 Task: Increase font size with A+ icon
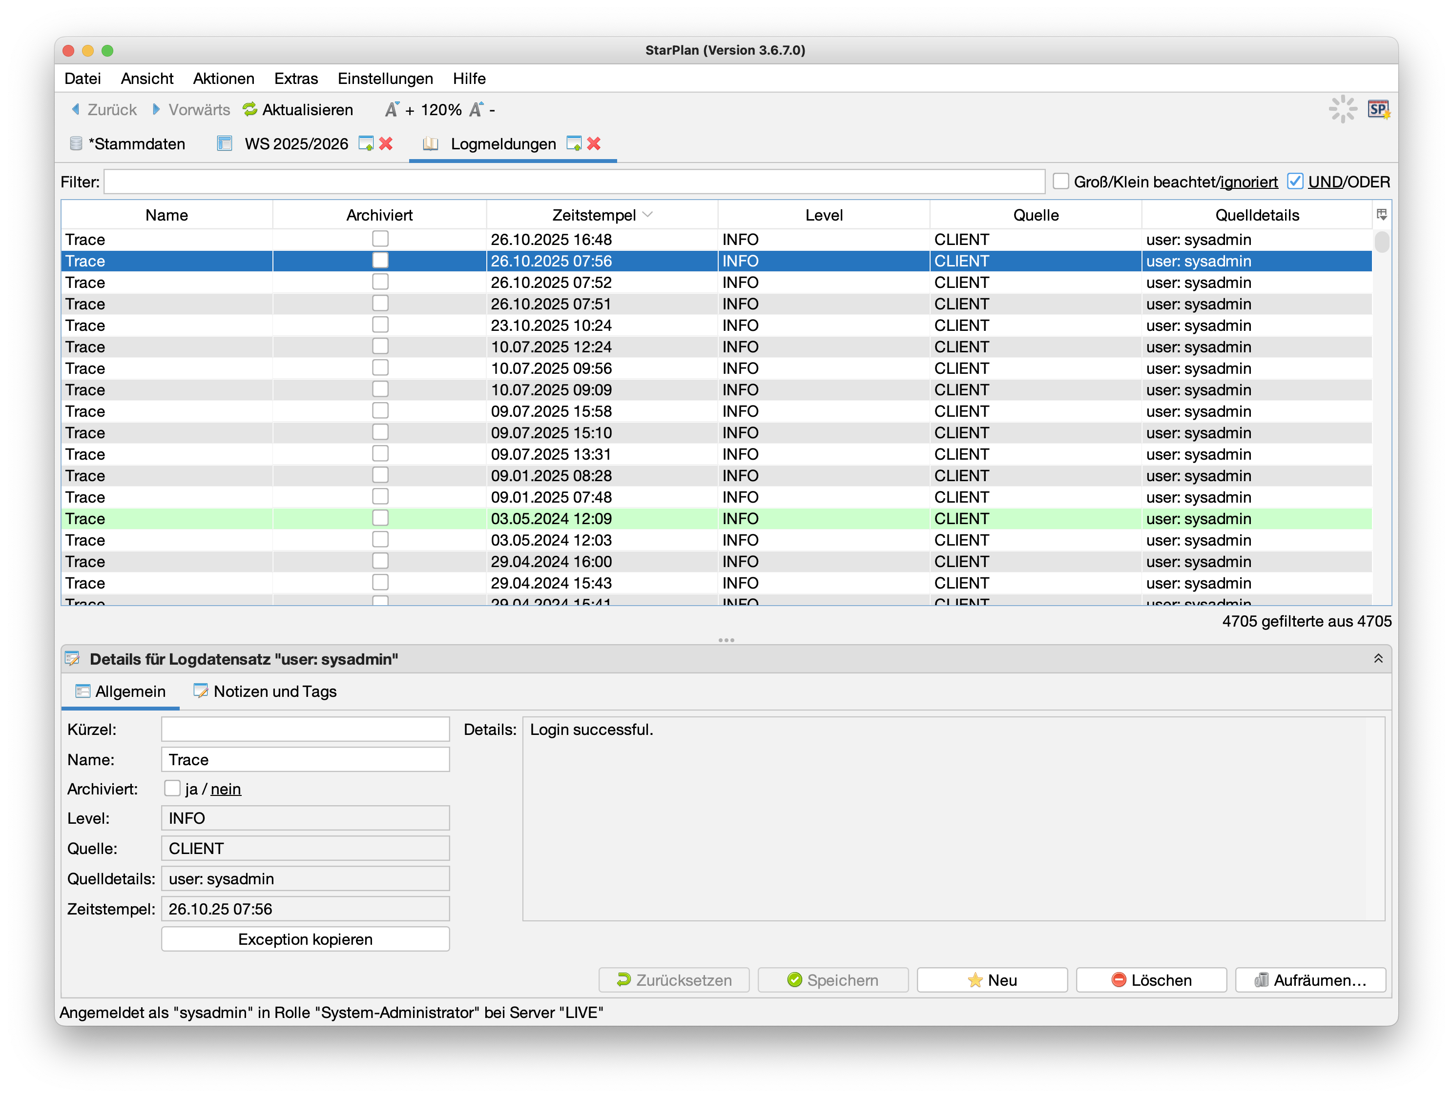point(392,110)
